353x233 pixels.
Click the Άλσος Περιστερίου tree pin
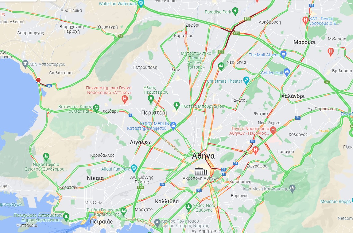click(x=151, y=99)
